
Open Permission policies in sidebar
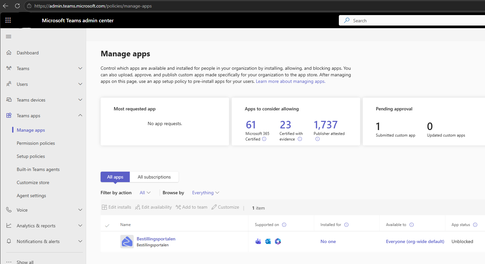pyautogui.click(x=36, y=143)
